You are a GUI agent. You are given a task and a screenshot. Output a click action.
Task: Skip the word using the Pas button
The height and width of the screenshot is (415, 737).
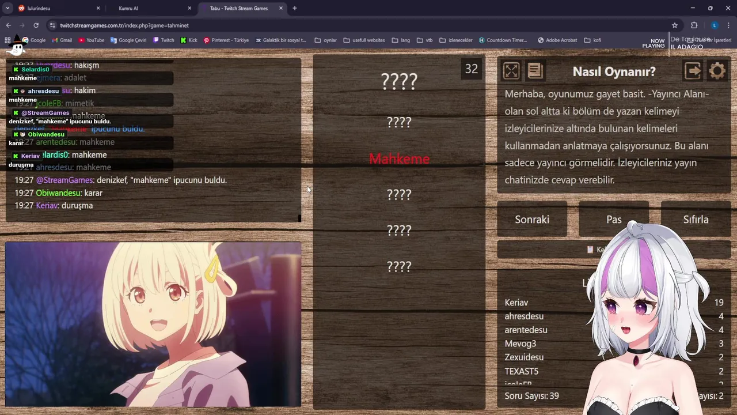[614, 220]
